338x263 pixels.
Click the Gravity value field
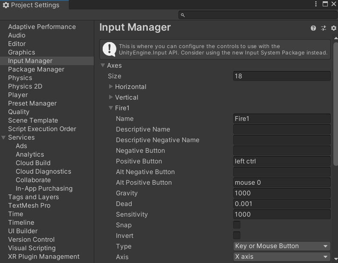point(282,193)
